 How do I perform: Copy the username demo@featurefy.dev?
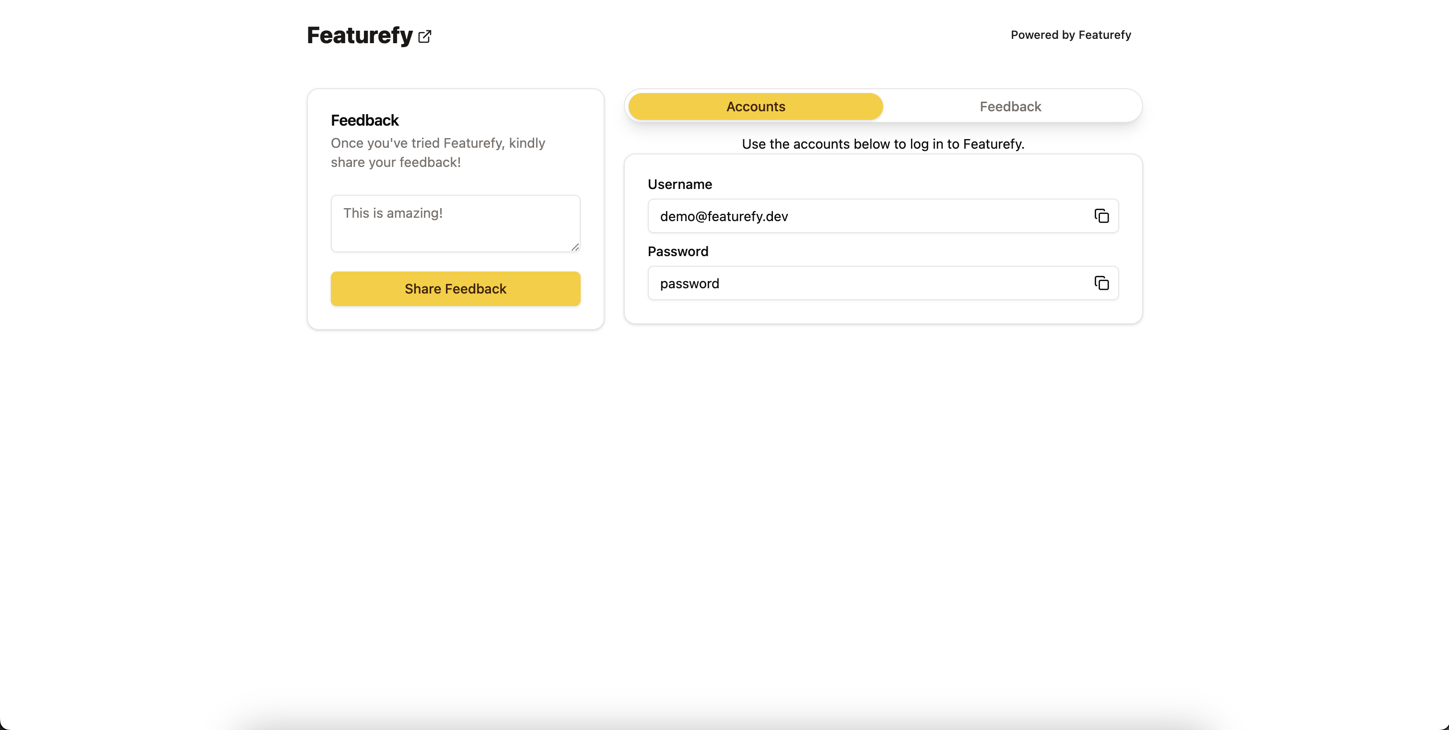(x=1101, y=216)
